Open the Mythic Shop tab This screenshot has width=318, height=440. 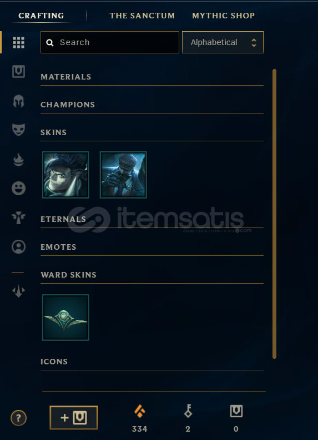click(224, 16)
